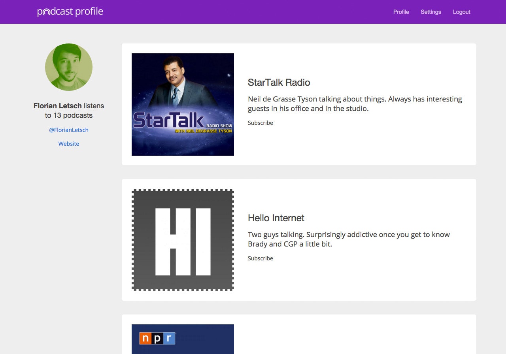Click the 'listens to 13 podcasts' text
Screen dimensions: 506x354
pyautogui.click(x=69, y=115)
